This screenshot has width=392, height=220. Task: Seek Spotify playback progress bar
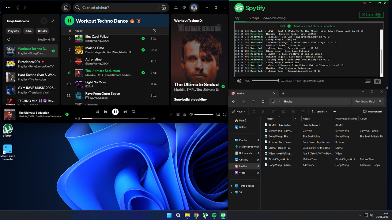[x=115, y=118]
